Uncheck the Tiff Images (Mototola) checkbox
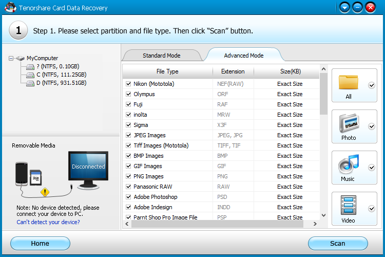Viewport: 385px width, 257px height. coord(128,145)
